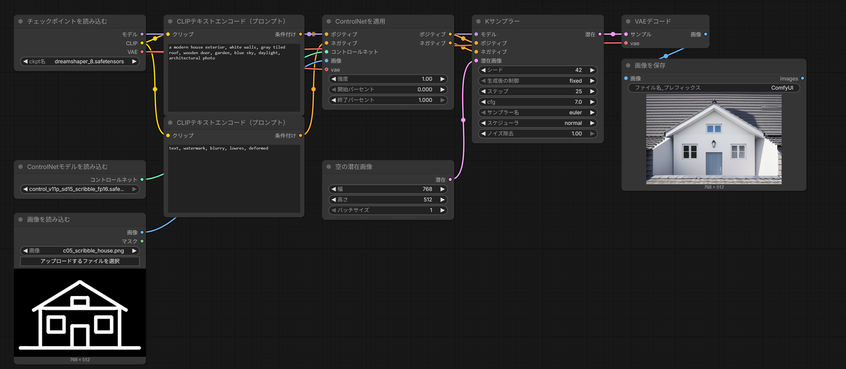Click the 強度 1.00 slider widget
The width and height of the screenshot is (846, 369).
pyautogui.click(x=388, y=79)
